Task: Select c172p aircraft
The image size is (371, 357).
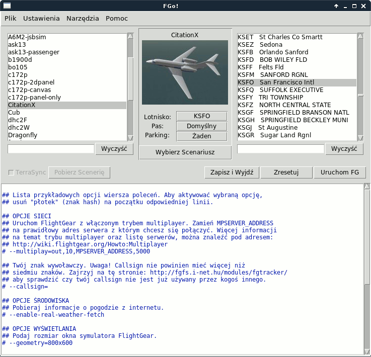Action: tap(67, 75)
